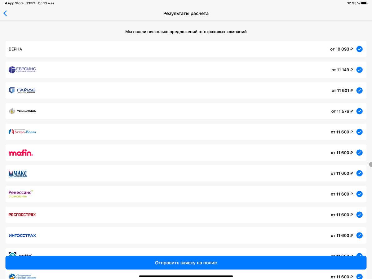
Task: Return to App Store via status bar link
Action: click(14, 3)
